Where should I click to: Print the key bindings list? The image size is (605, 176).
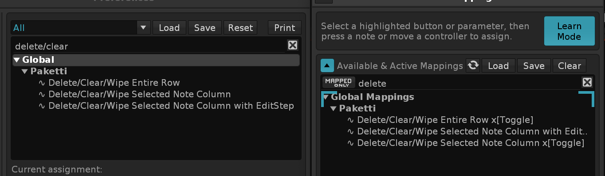[x=285, y=27]
